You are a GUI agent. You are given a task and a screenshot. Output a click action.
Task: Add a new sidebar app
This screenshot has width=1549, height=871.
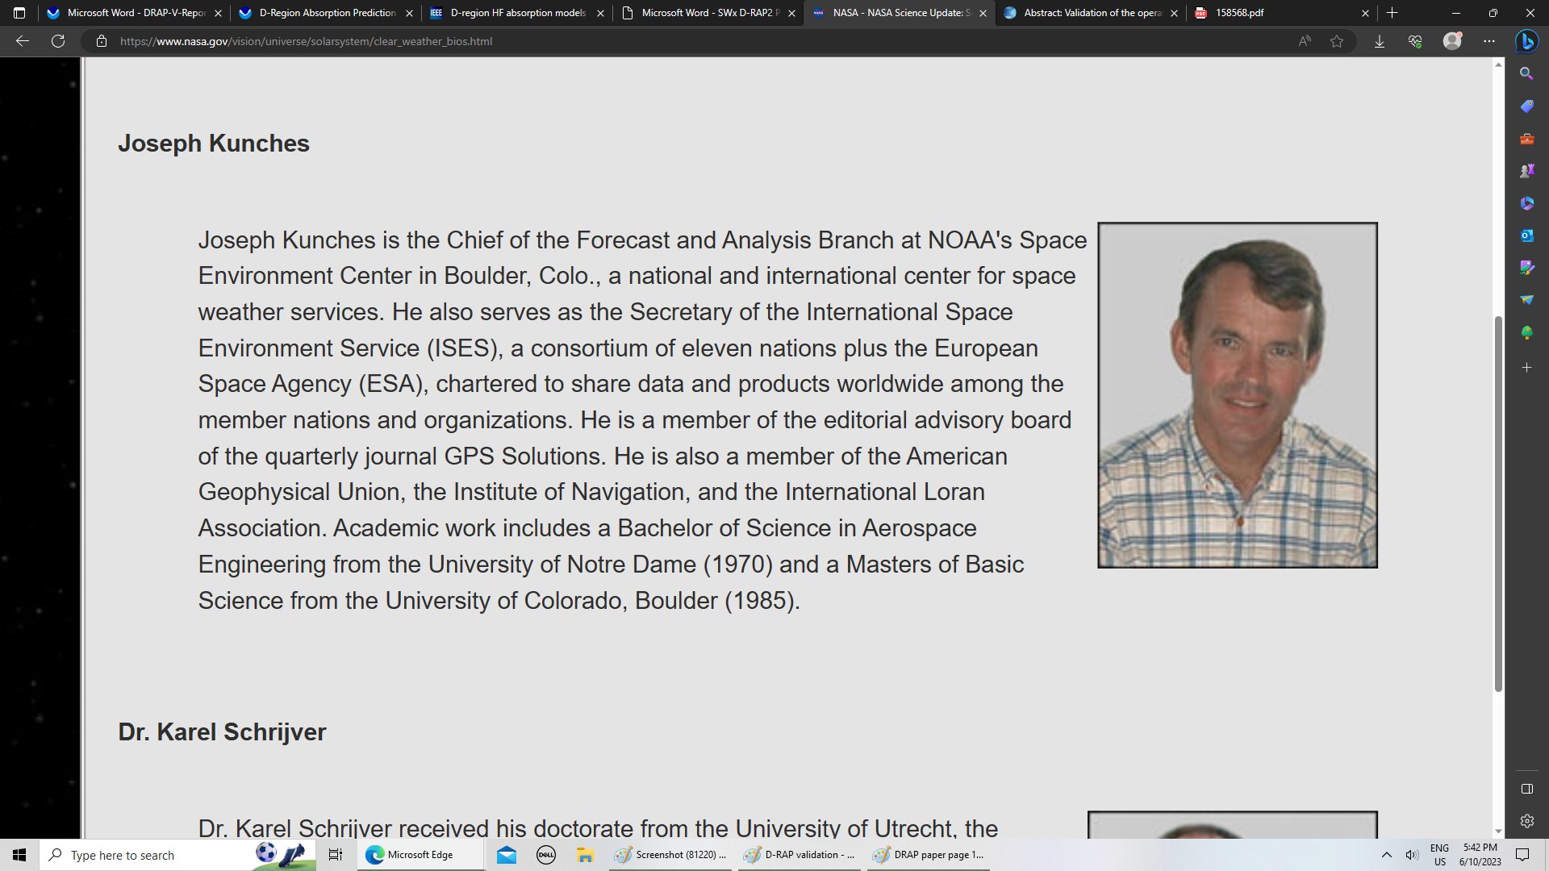click(x=1526, y=368)
